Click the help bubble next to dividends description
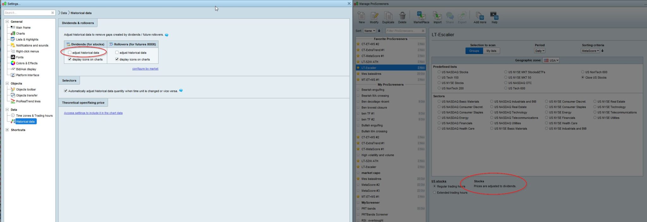This screenshot has width=647, height=222. tap(166, 35)
